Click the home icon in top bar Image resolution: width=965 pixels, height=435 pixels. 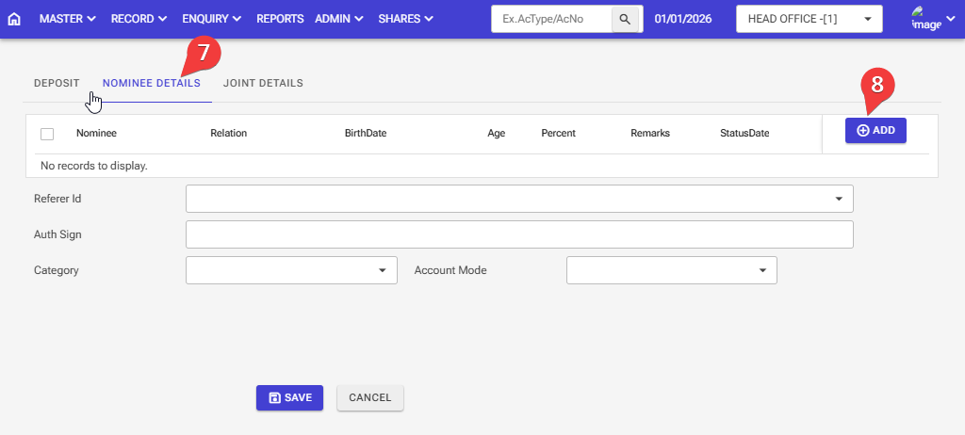(14, 19)
